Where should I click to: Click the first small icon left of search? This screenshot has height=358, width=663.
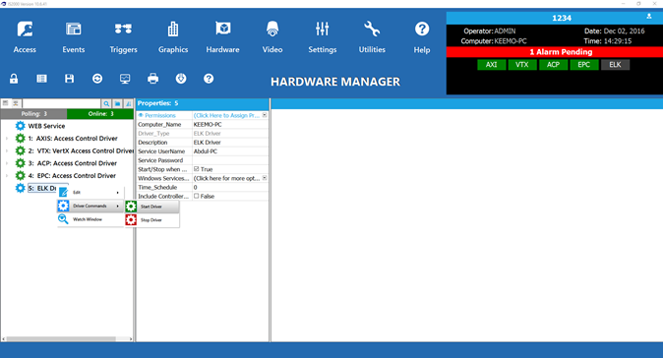click(x=6, y=103)
